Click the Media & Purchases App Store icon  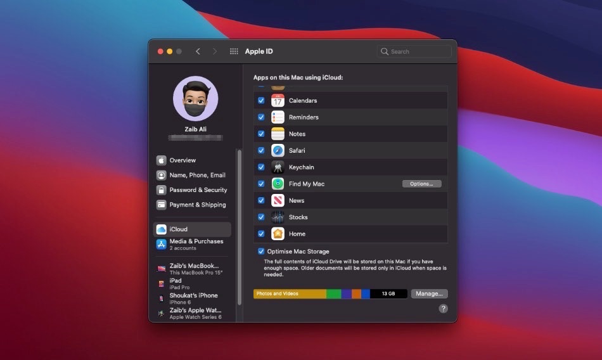[x=161, y=244]
